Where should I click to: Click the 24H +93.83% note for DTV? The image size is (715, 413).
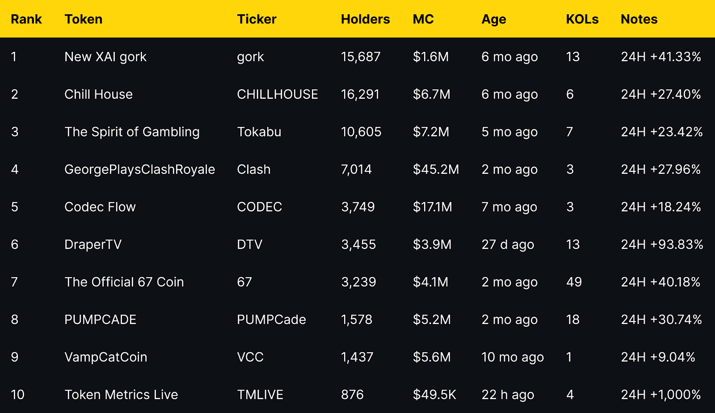(662, 244)
